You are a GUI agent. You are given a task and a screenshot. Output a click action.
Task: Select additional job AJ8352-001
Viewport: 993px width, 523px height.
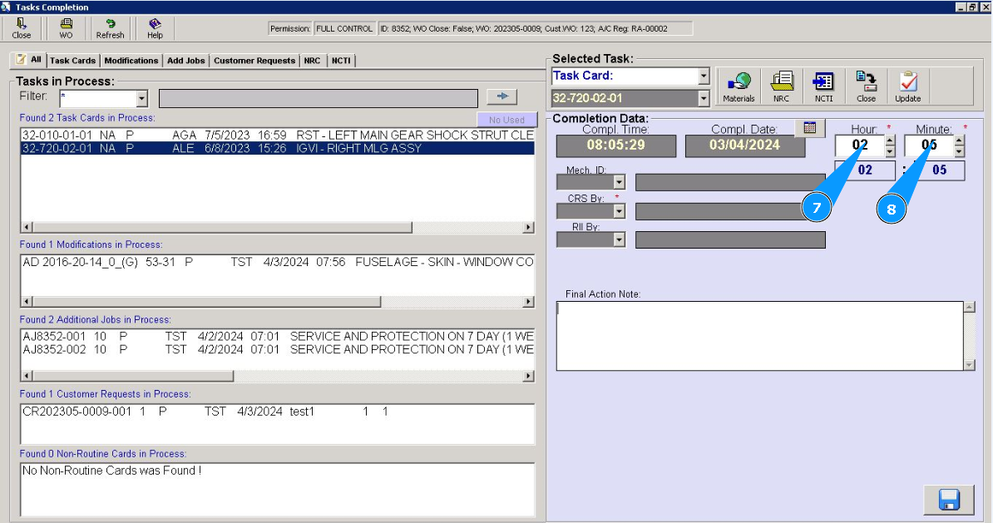point(278,336)
